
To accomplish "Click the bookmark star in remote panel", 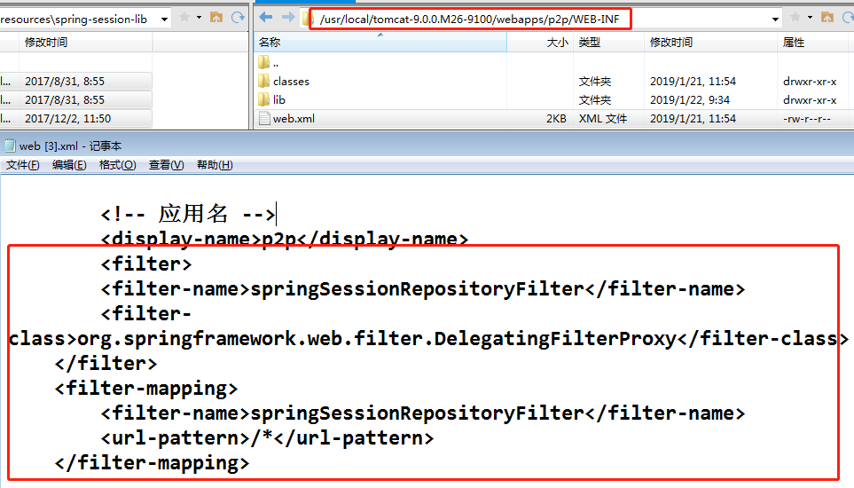I will click(x=795, y=18).
